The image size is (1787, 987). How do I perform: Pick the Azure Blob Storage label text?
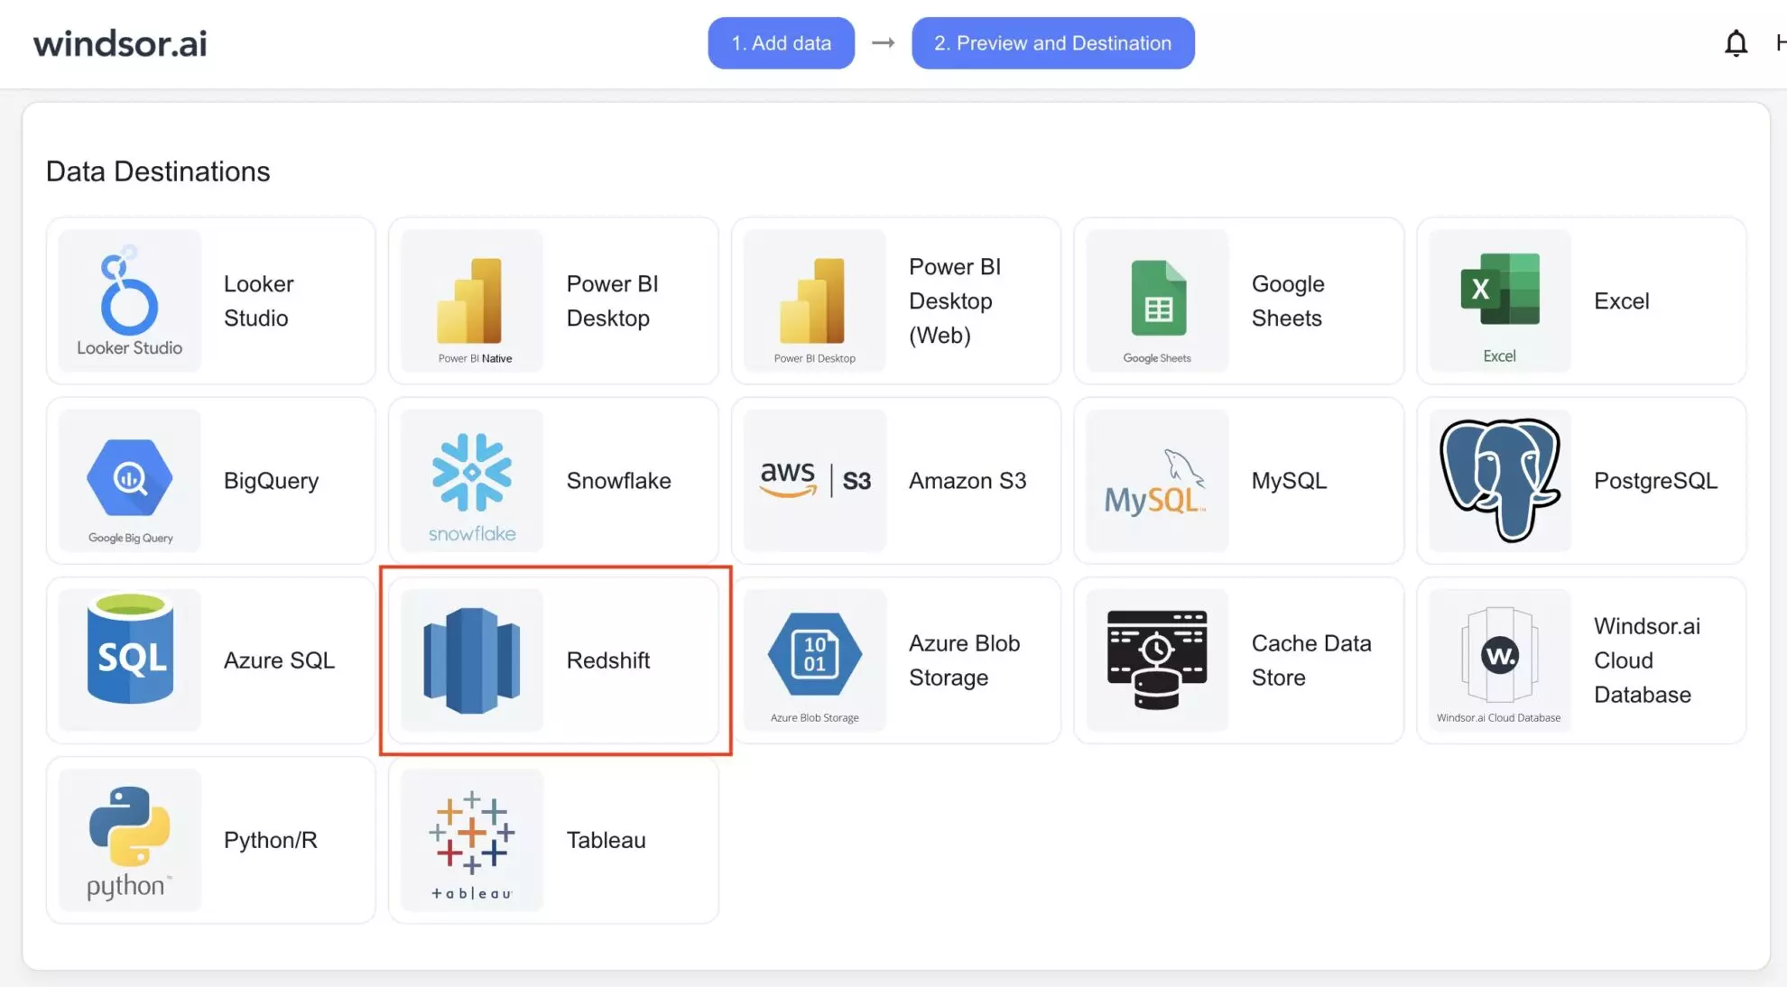click(964, 660)
